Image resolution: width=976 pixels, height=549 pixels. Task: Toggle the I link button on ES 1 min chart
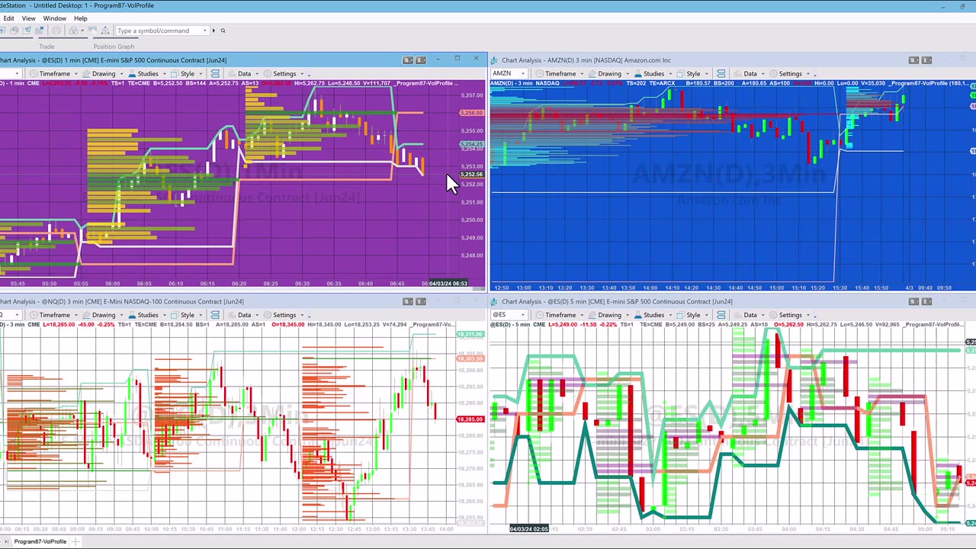coord(420,60)
